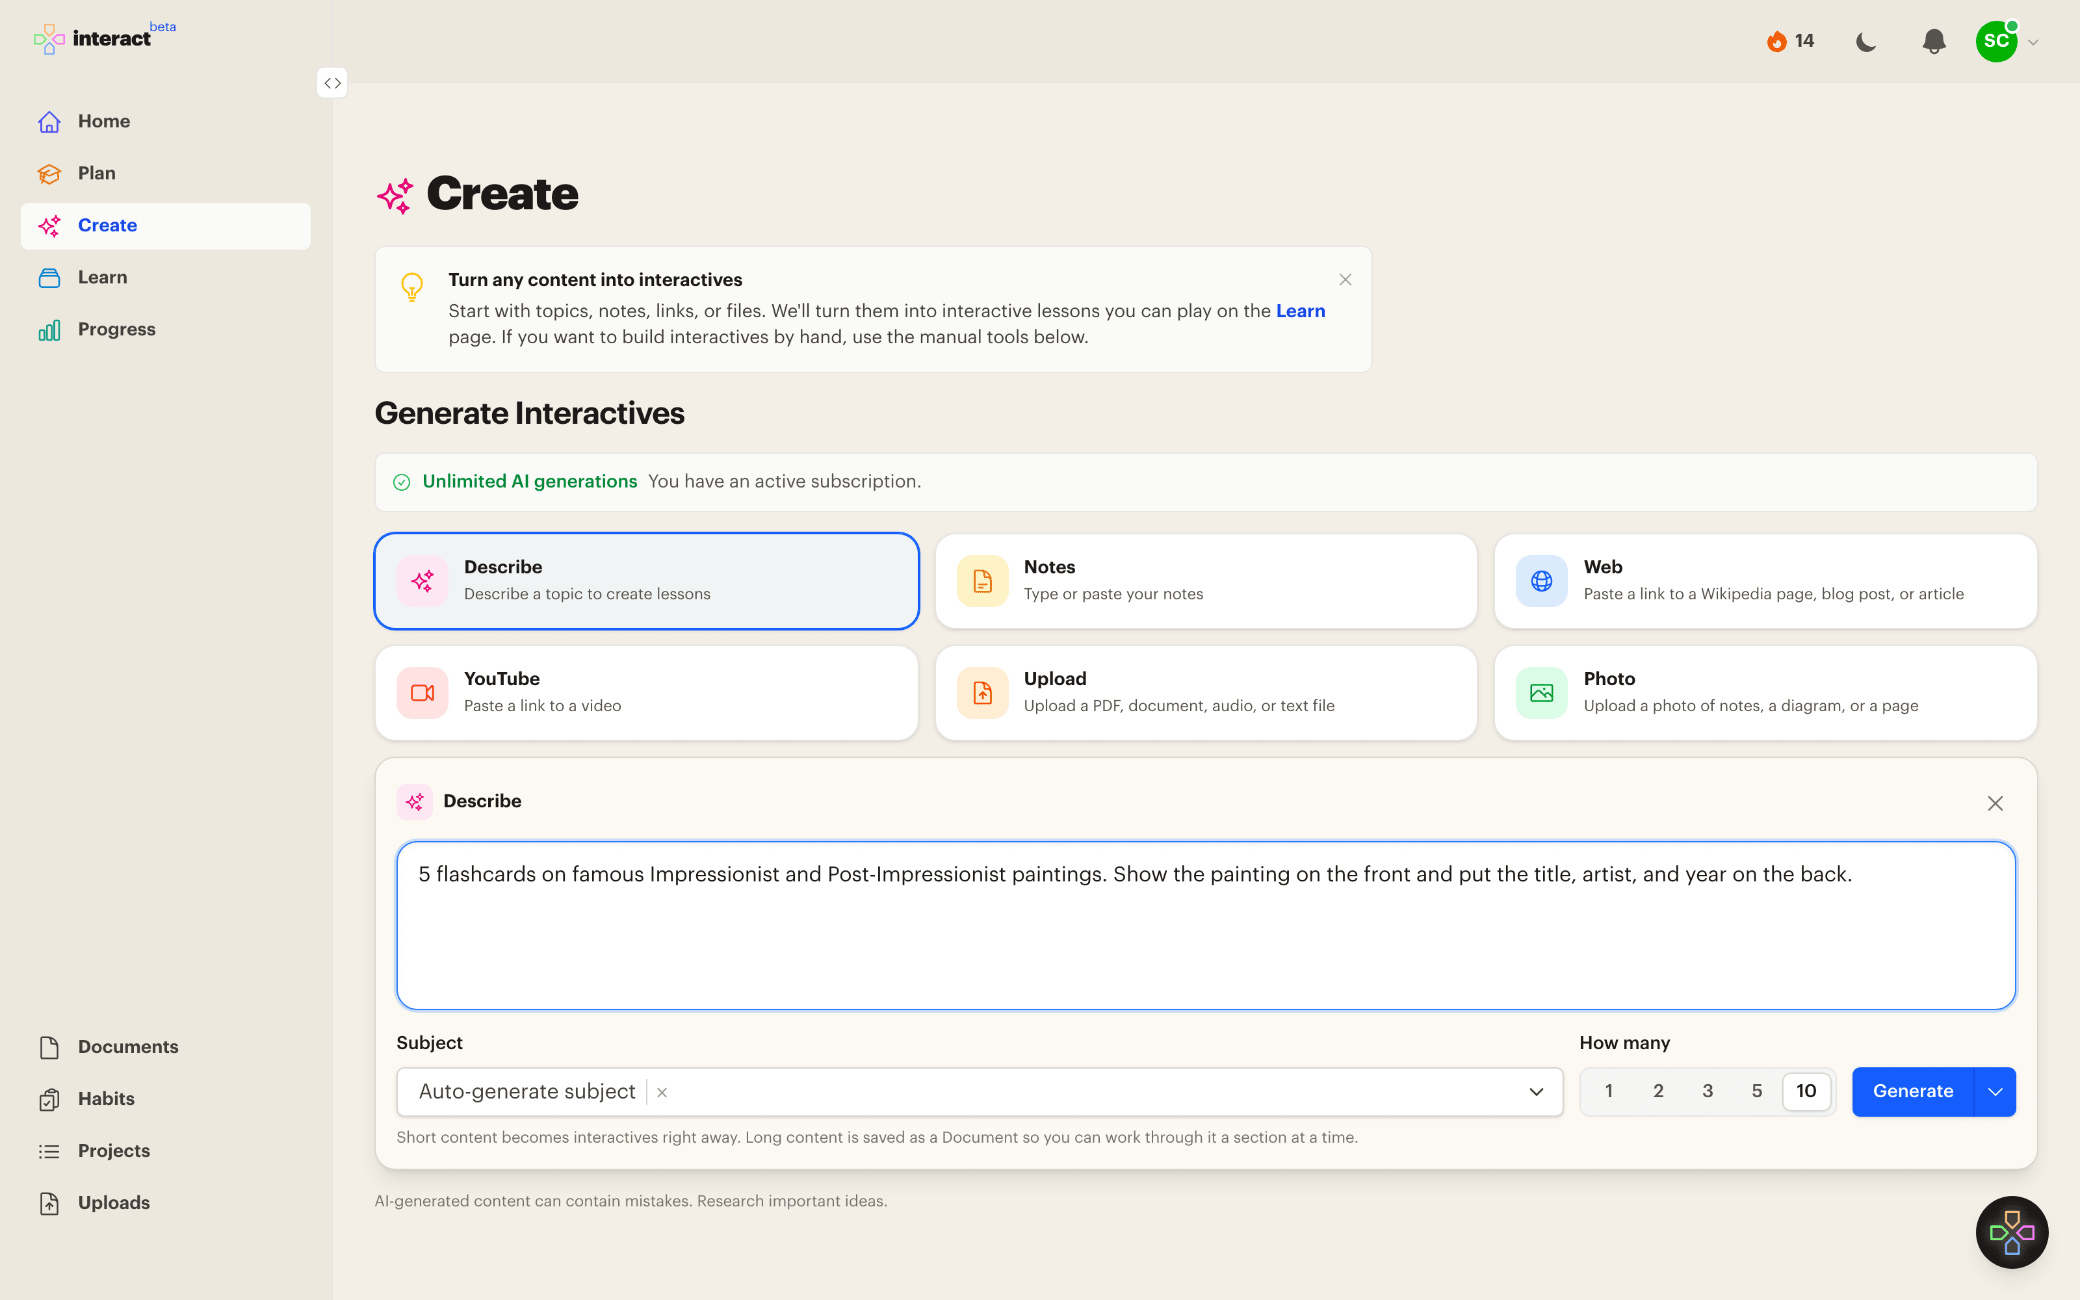Set How many to 1

1608,1091
